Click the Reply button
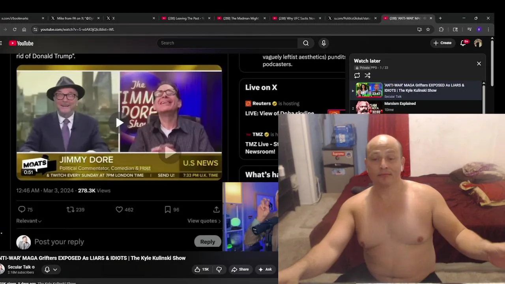 coord(208,242)
